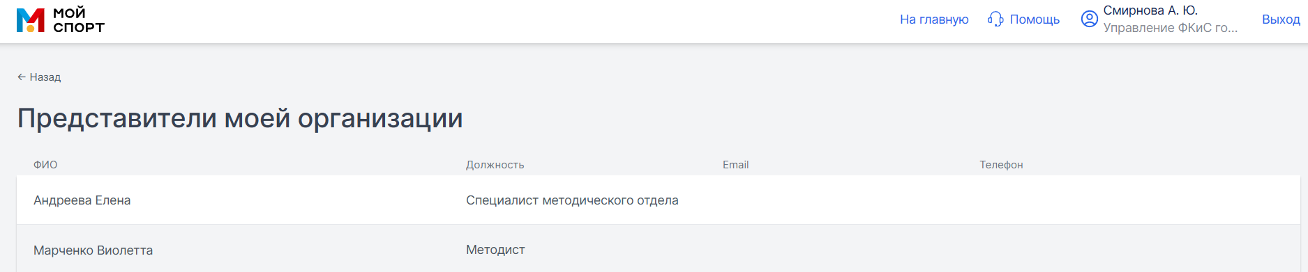1308x272 pixels.
Task: Click the Мой Спорт logo icon
Action: click(31, 20)
